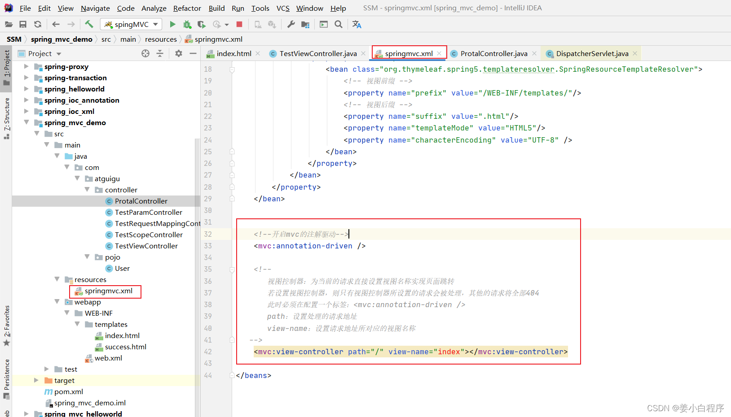Image resolution: width=731 pixels, height=417 pixels.
Task: Close the index.html editor tab
Action: pyautogui.click(x=258, y=53)
